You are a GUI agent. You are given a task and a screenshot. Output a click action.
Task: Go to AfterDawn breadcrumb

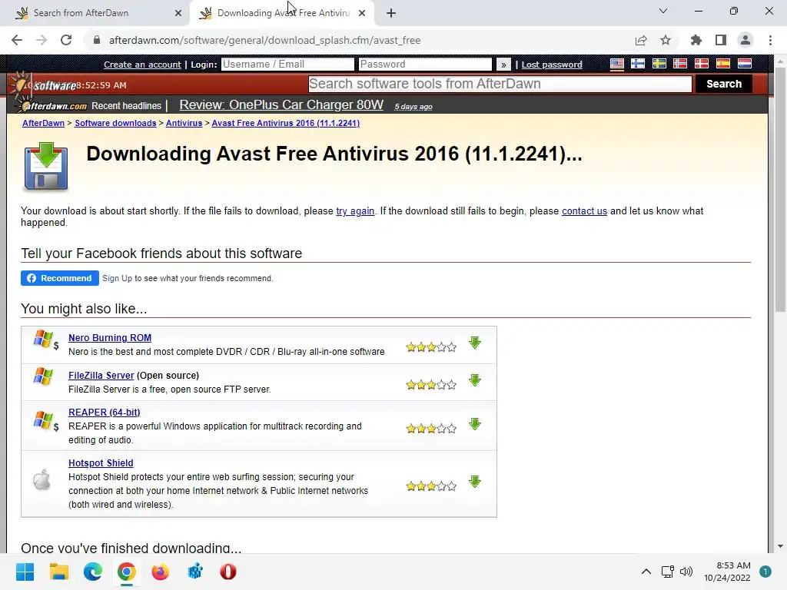pyautogui.click(x=43, y=123)
